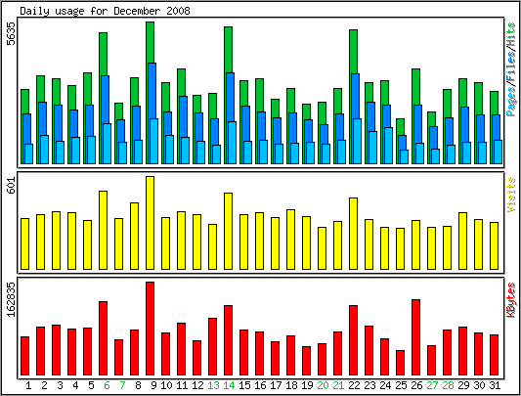Click the red KBytes bar for day 6
Image resolution: width=521 pixels, height=396 pixels.
[x=103, y=338]
